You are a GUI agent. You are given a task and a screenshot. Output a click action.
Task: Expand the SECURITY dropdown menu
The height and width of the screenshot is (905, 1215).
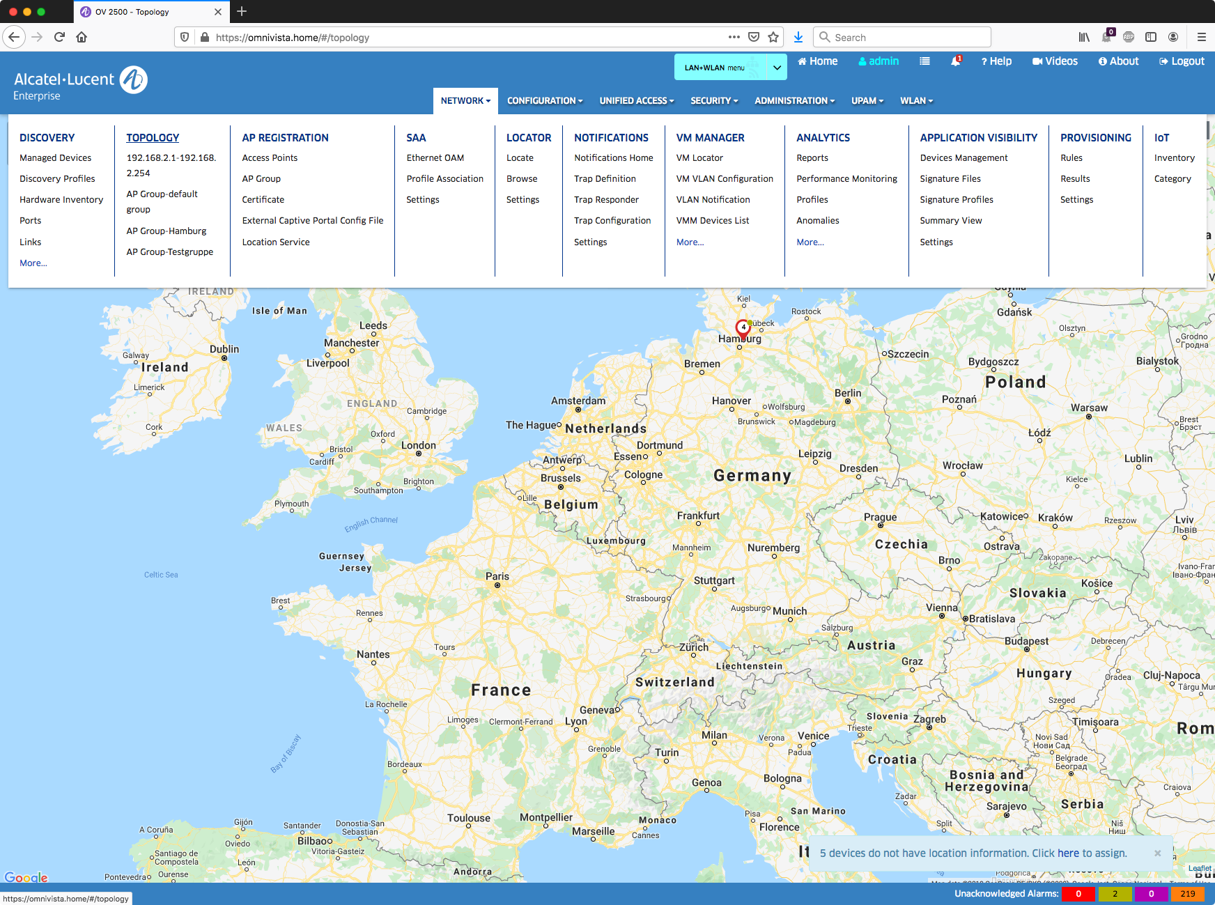coord(714,101)
